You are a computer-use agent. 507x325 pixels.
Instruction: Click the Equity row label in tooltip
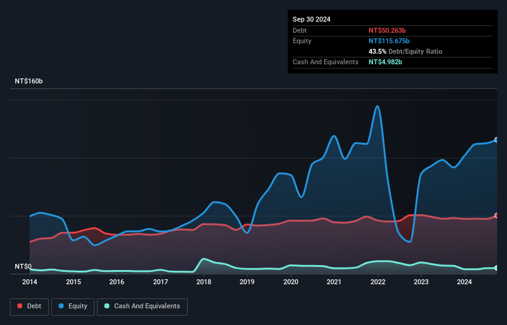point(302,41)
